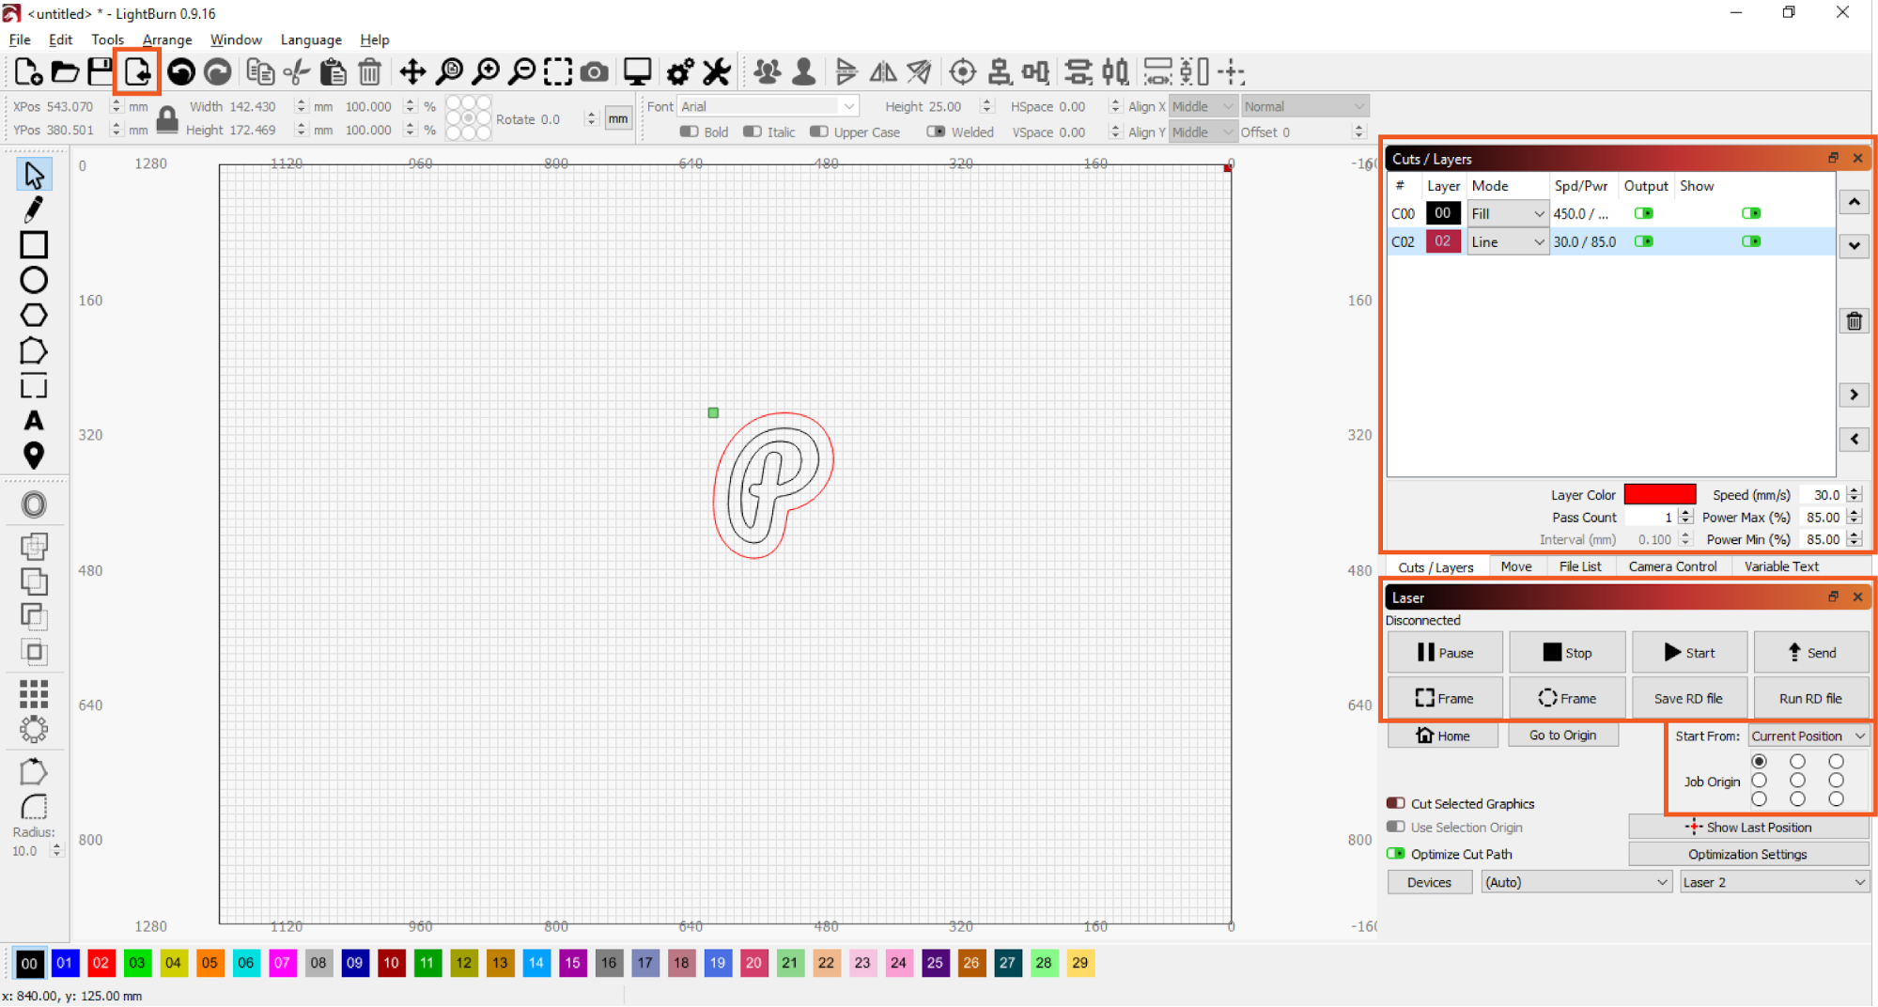Click the Preview monitor icon

point(638,72)
